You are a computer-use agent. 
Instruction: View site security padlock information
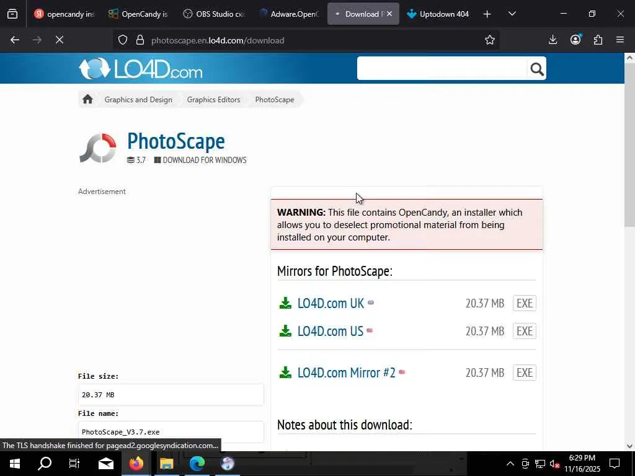tap(140, 40)
